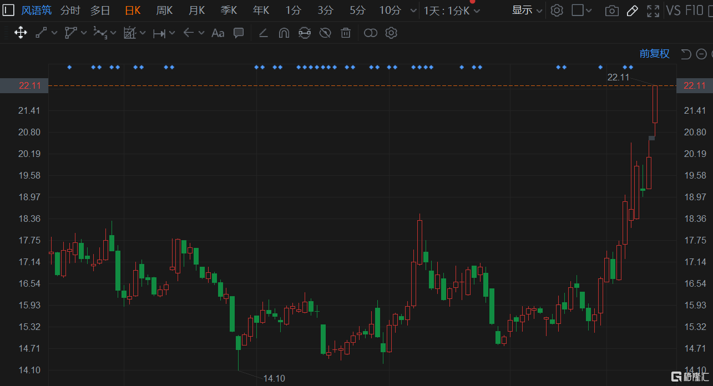This screenshot has height=386, width=713.
Task: Switch to the 多日 tab
Action: [x=100, y=10]
